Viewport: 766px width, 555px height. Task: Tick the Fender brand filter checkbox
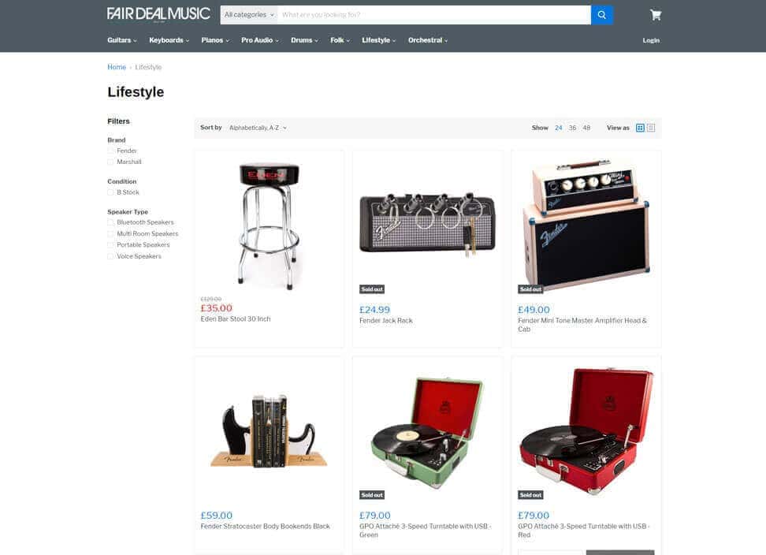[110, 151]
